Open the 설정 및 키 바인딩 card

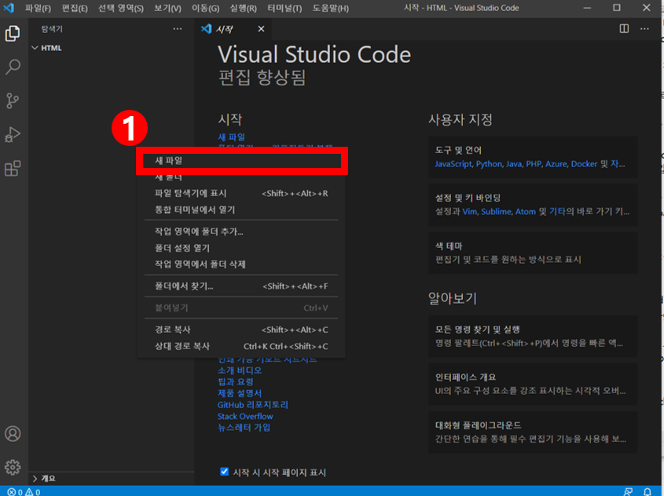coord(533,205)
